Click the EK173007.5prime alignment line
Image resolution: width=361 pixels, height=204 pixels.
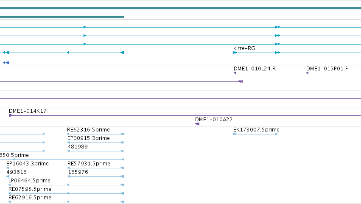tap(255, 134)
